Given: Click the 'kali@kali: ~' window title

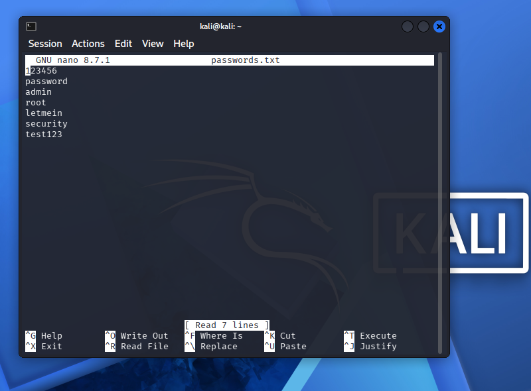Looking at the screenshot, I should pyautogui.click(x=221, y=27).
